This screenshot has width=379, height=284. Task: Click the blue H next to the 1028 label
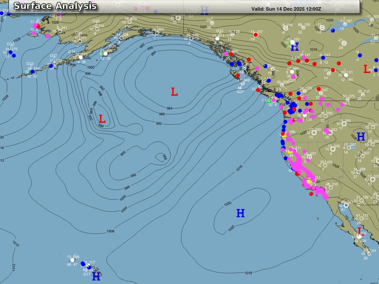coord(361,137)
